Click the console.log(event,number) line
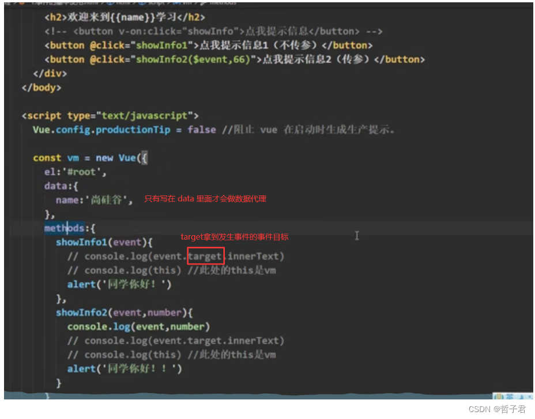The image size is (535, 419). (138, 327)
